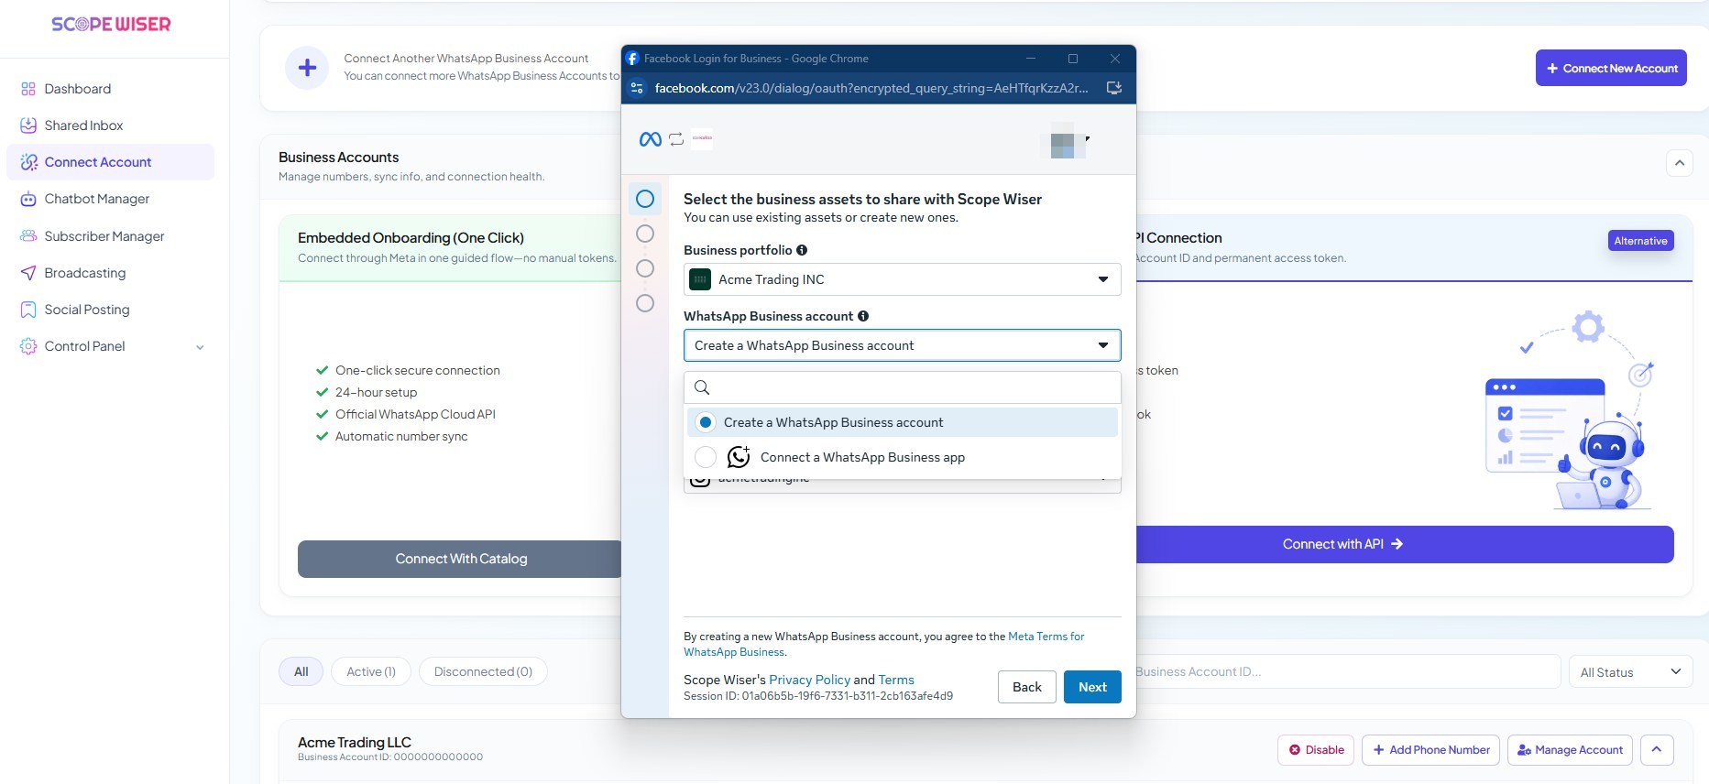This screenshot has width=1709, height=784.
Task: Click the Subscriber Manager people icon
Action: [x=28, y=236]
